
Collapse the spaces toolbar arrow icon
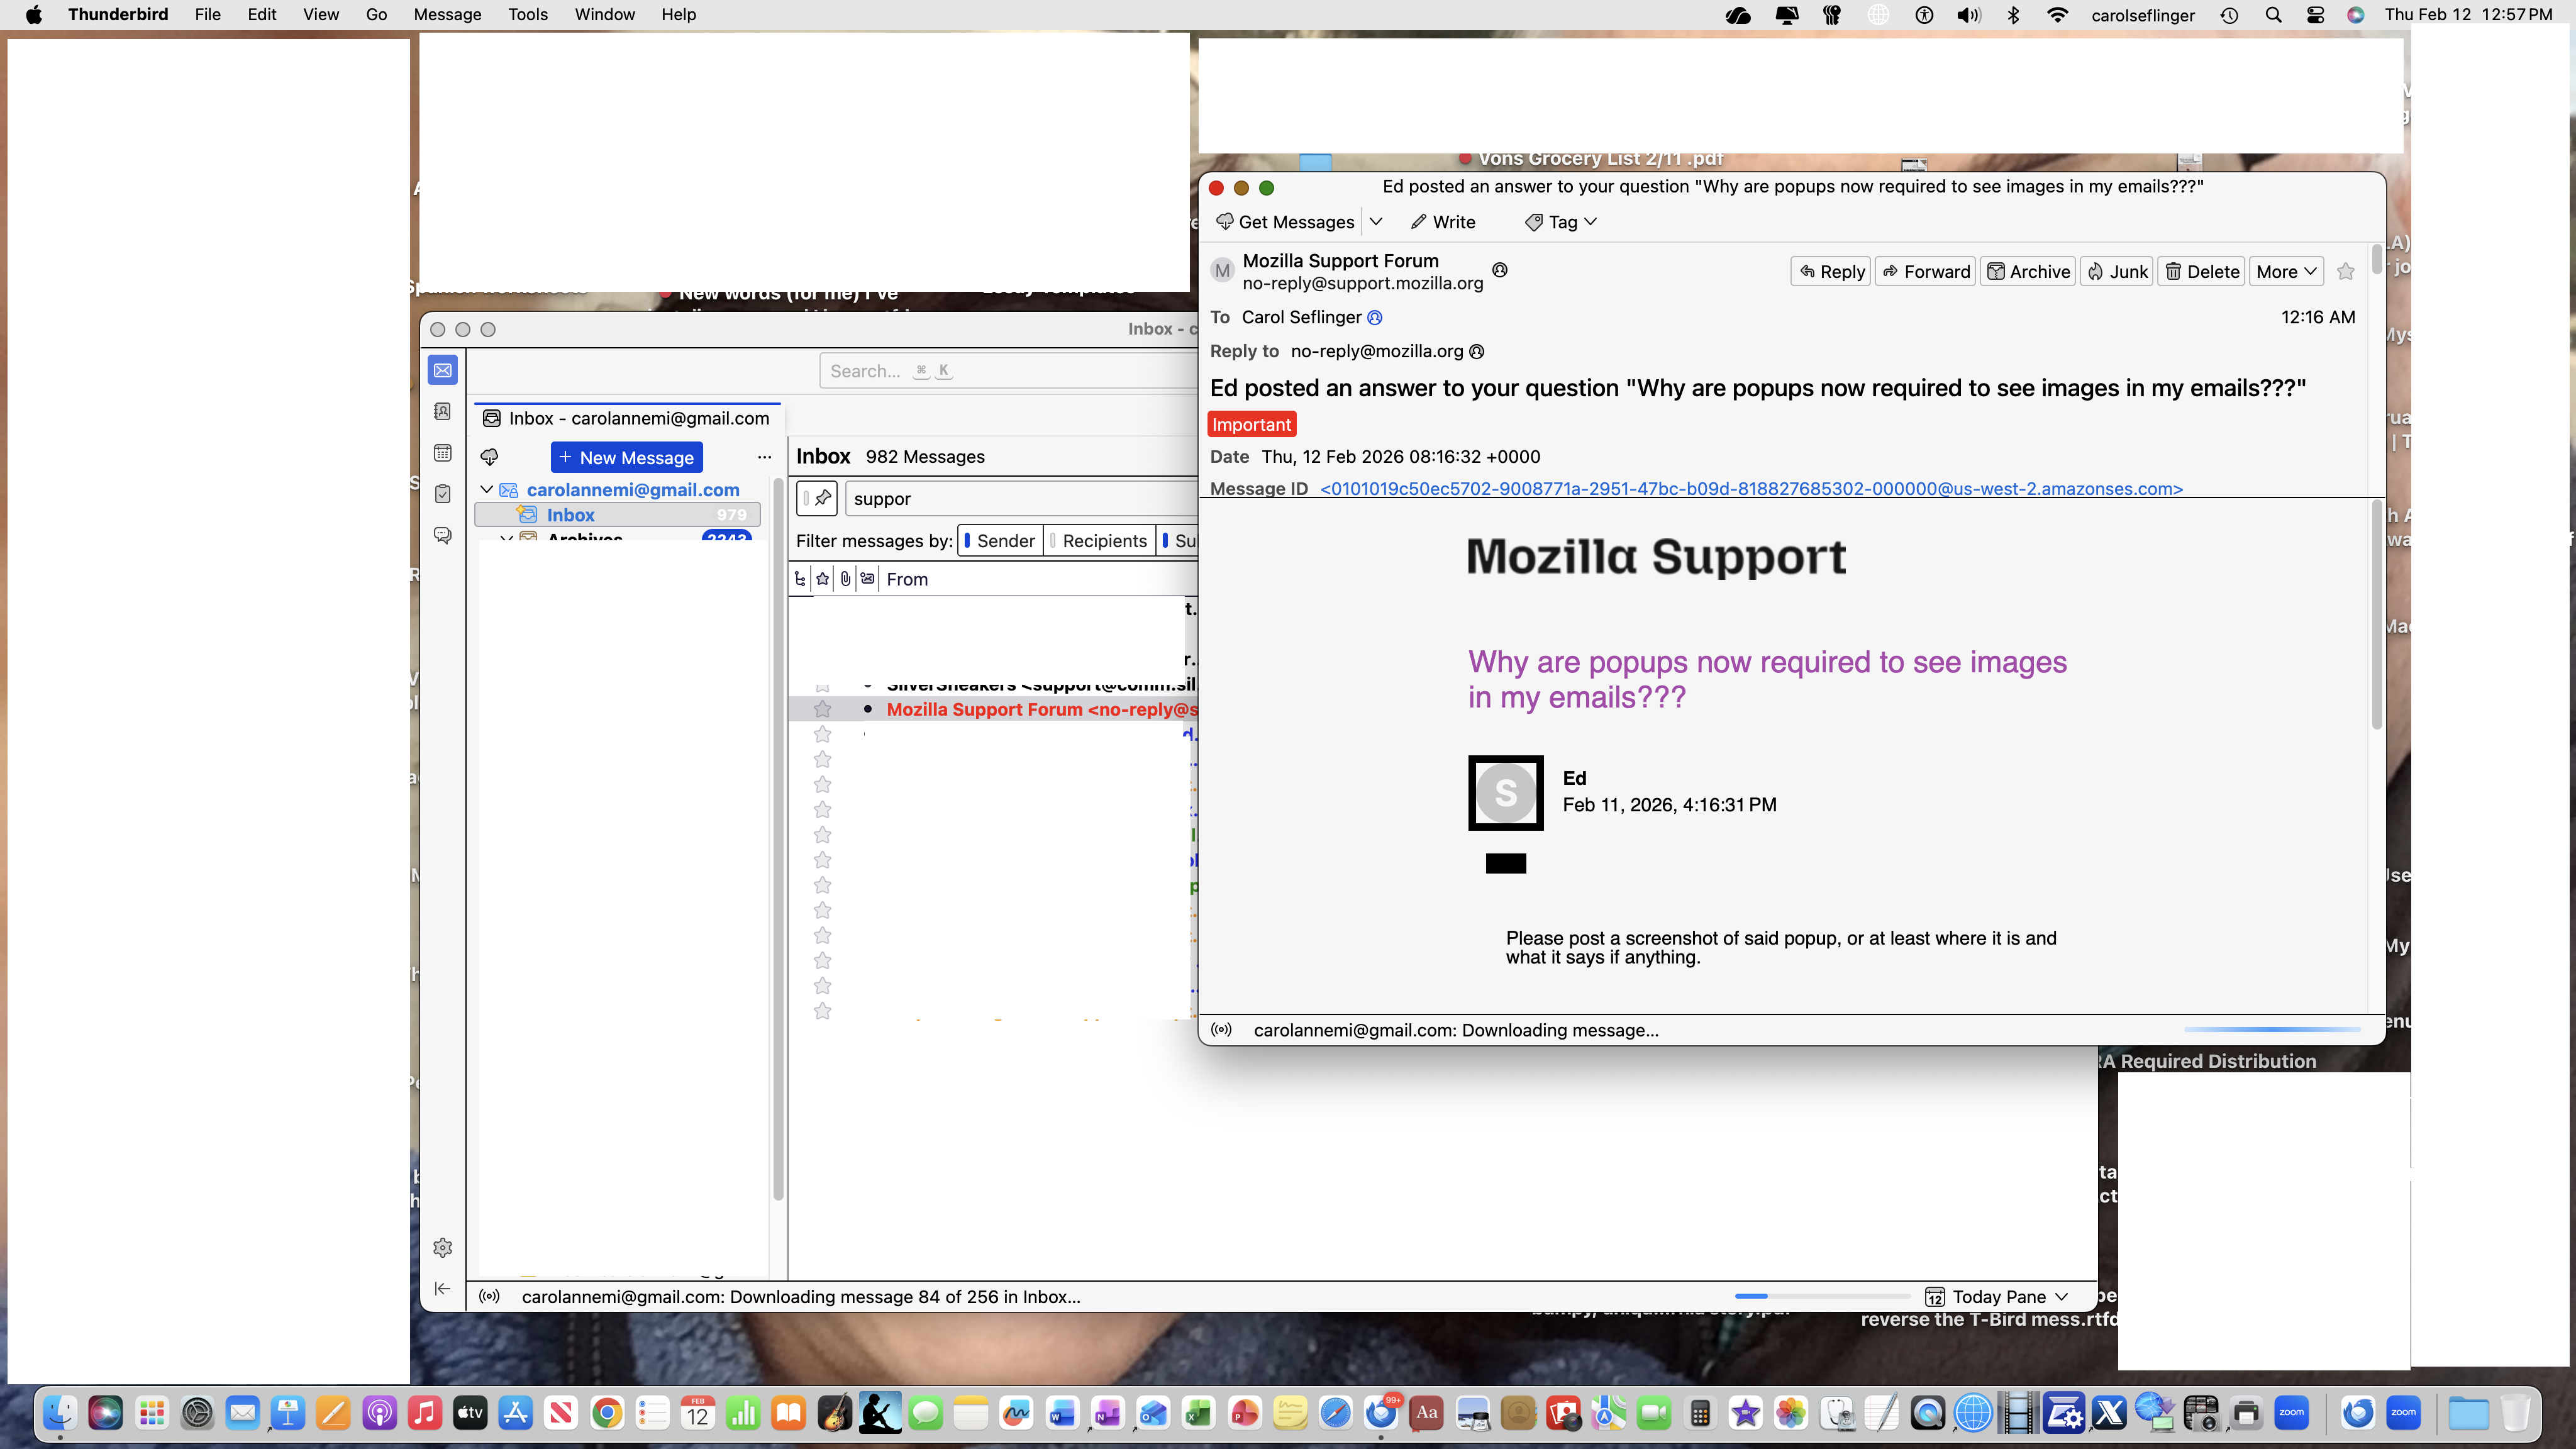click(443, 1288)
